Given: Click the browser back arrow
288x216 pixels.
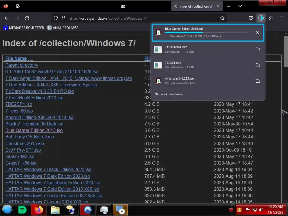Looking at the screenshot, I should (7, 18).
